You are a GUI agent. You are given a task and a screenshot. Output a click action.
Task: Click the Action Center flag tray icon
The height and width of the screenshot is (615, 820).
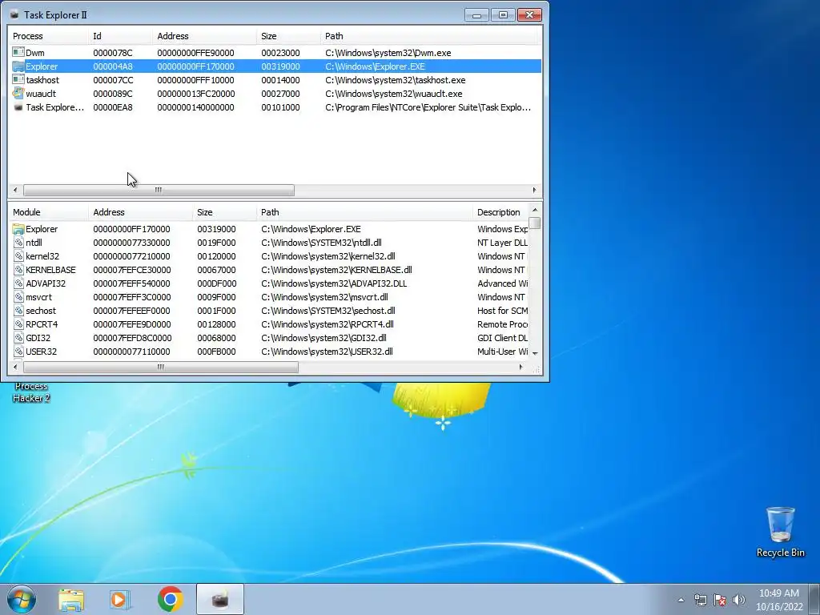pos(720,600)
